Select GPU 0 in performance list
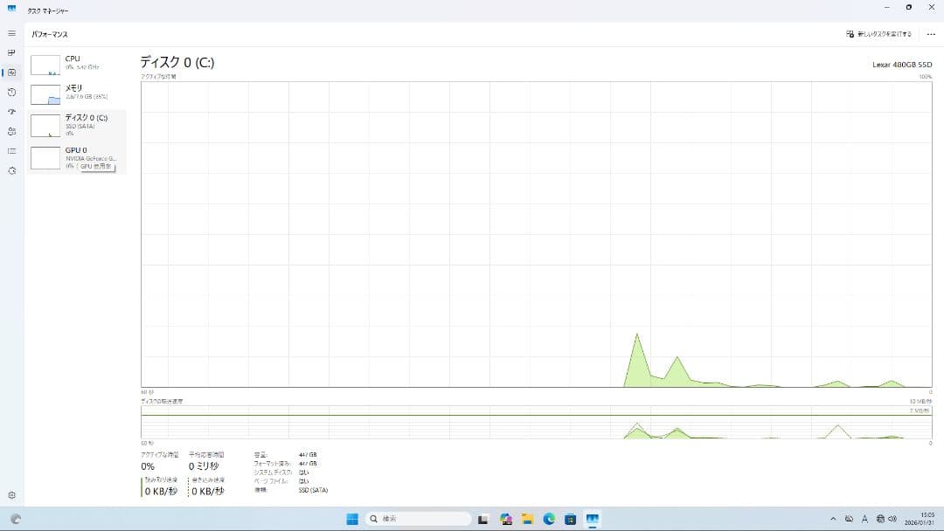 (x=76, y=157)
